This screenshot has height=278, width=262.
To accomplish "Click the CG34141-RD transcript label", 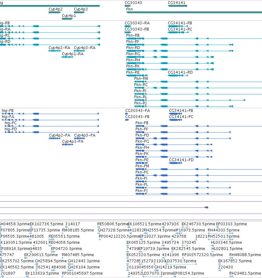I will (180, 72).
